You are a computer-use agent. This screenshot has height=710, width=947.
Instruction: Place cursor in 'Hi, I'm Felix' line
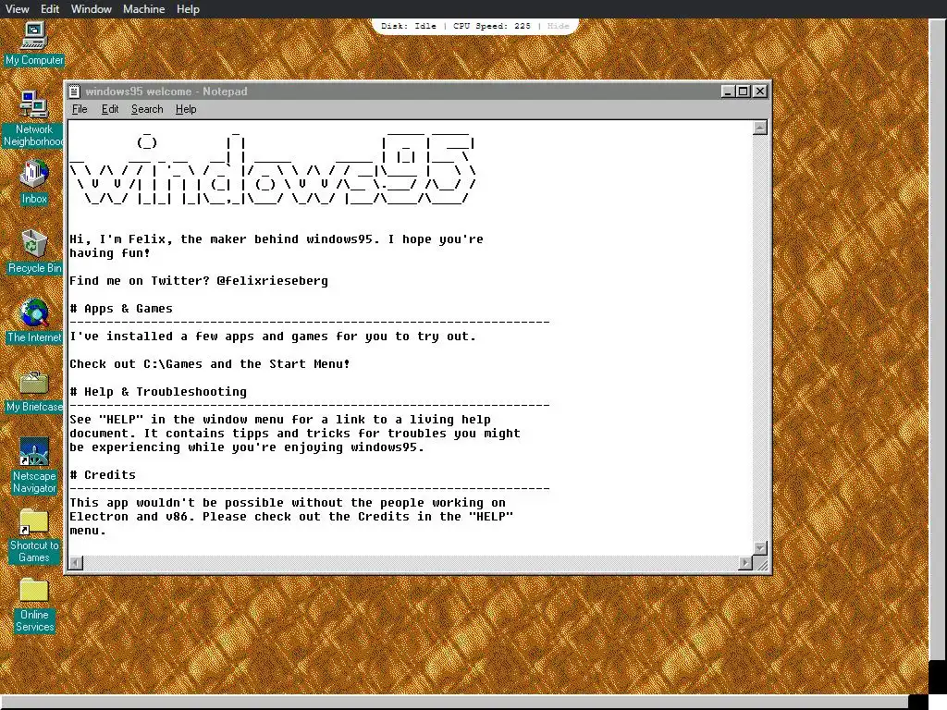pos(277,239)
